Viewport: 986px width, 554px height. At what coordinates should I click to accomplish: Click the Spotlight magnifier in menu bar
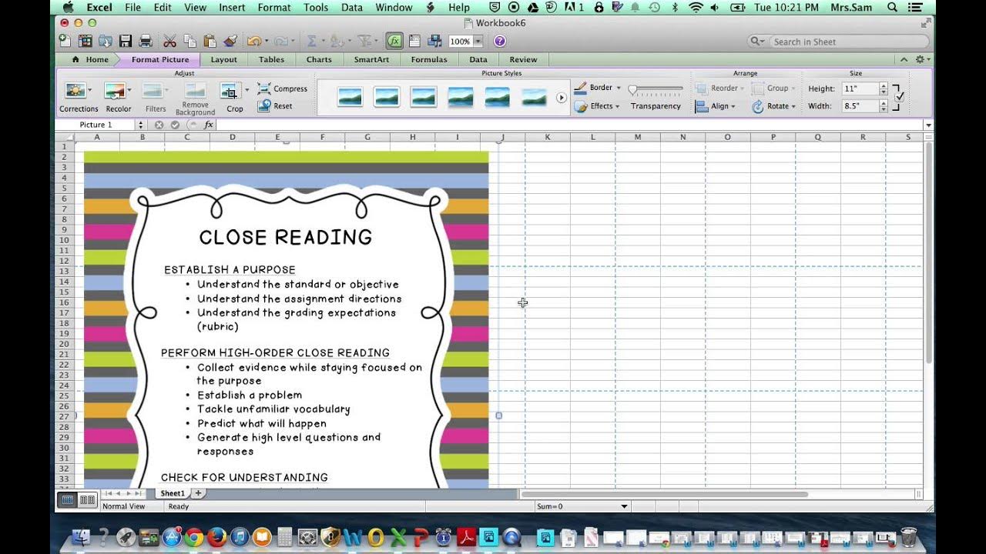tap(893, 8)
